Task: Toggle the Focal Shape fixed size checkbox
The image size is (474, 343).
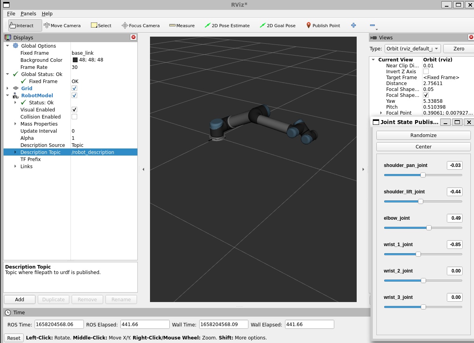Action: 426,95
